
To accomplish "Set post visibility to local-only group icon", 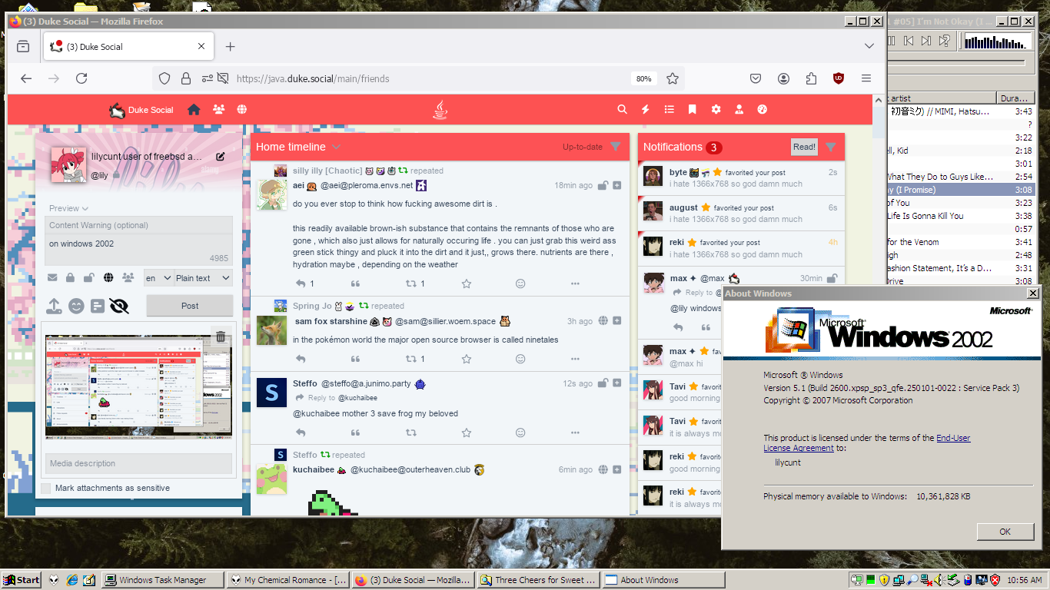I will point(128,278).
